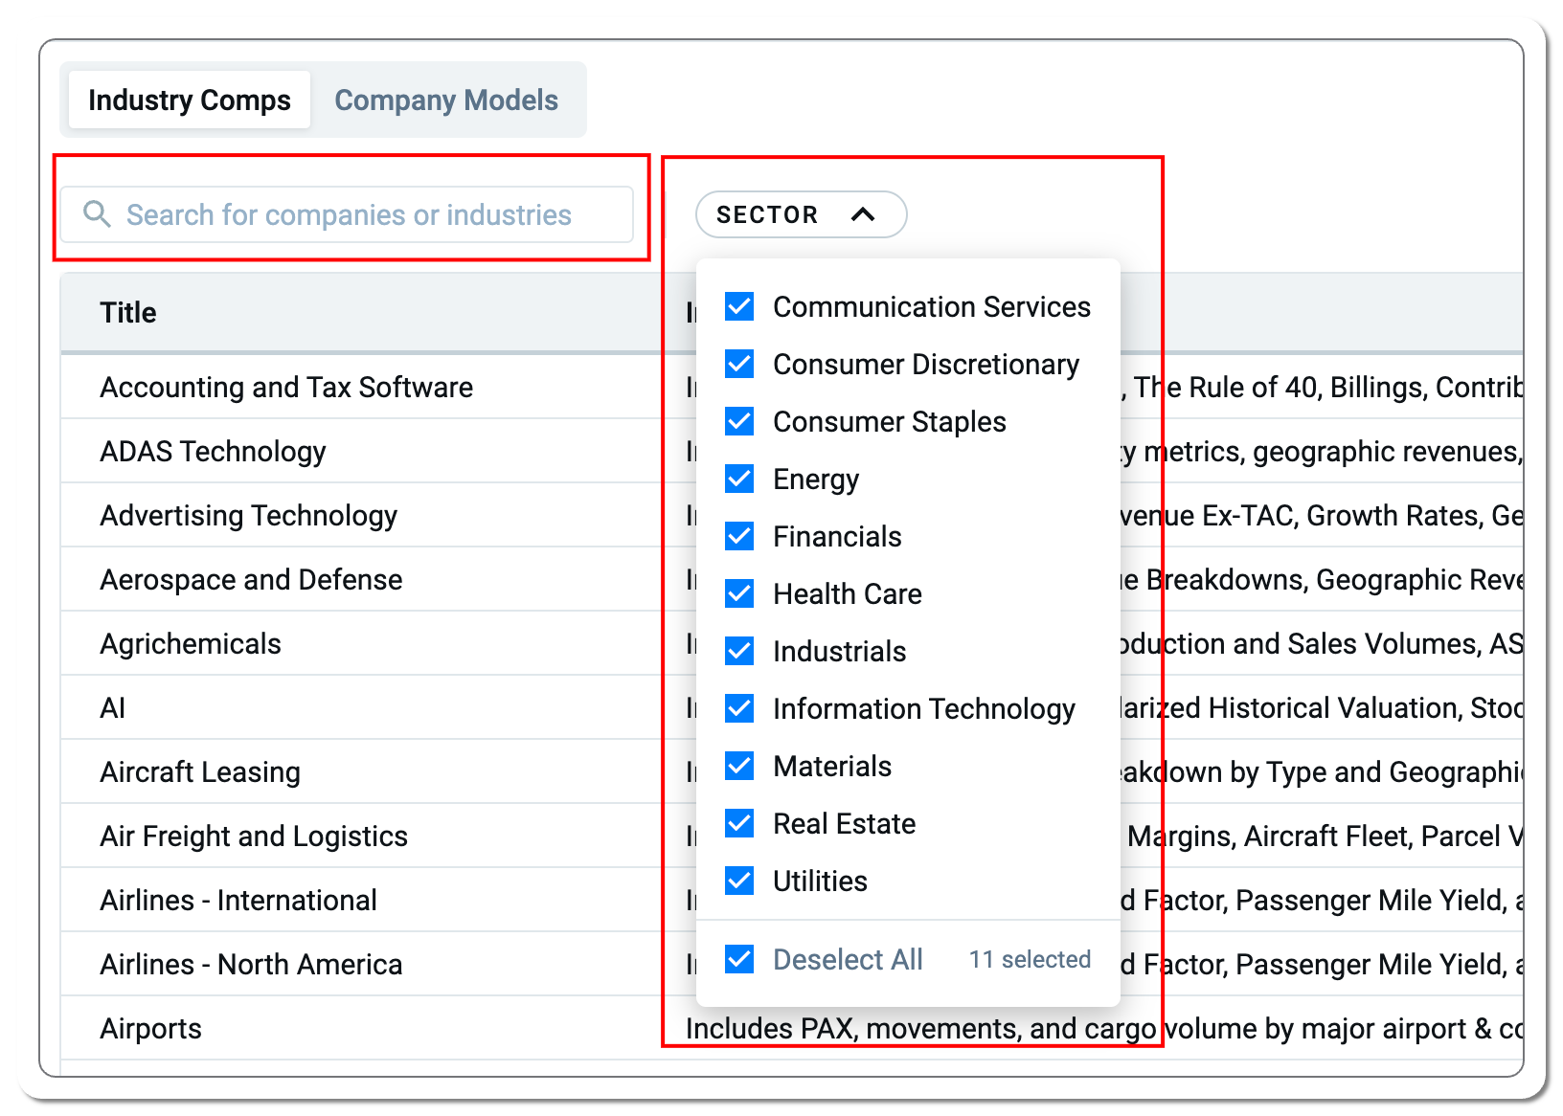Collapse the Sector dropdown chevron
Image resolution: width=1563 pixels, height=1116 pixels.
pos(863,214)
